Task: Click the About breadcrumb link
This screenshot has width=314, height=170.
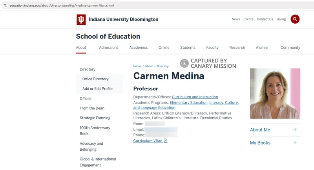Action: 149,66
